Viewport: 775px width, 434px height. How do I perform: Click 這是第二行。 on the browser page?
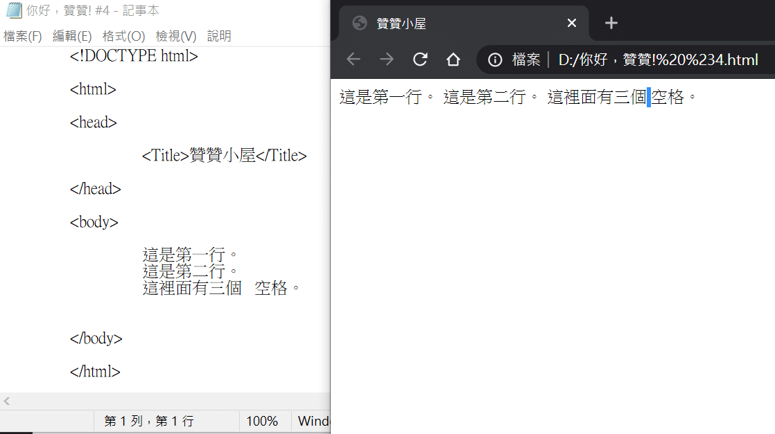(491, 97)
